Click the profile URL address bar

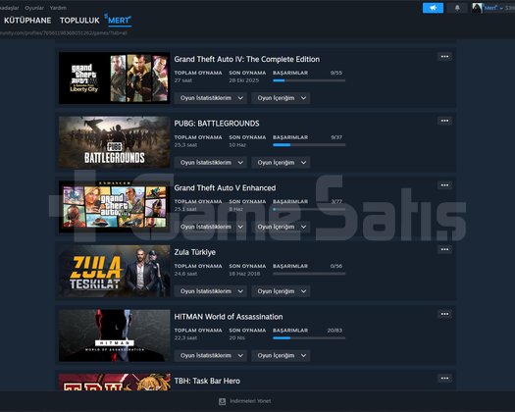[x=64, y=32]
